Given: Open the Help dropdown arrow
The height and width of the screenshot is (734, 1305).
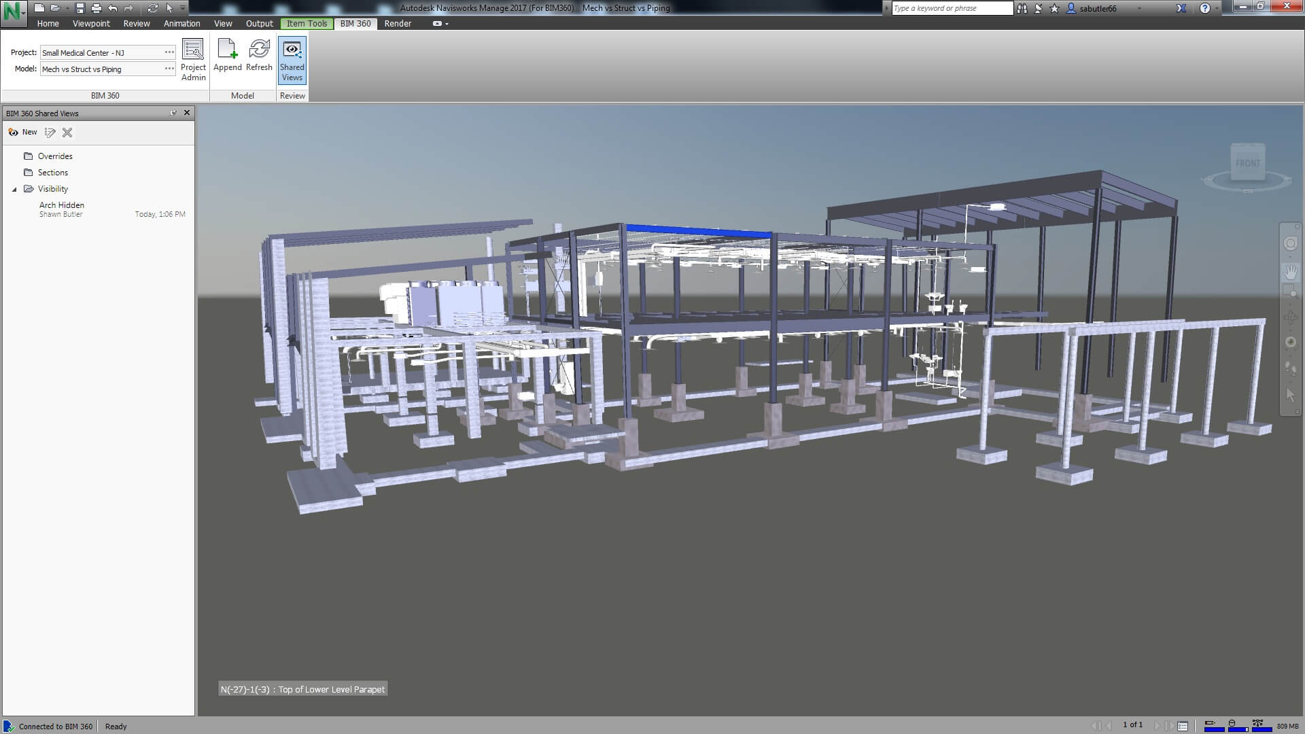Looking at the screenshot, I should point(1216,8).
